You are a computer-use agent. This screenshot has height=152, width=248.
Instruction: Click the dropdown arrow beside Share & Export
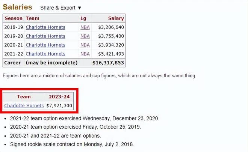tap(80, 8)
